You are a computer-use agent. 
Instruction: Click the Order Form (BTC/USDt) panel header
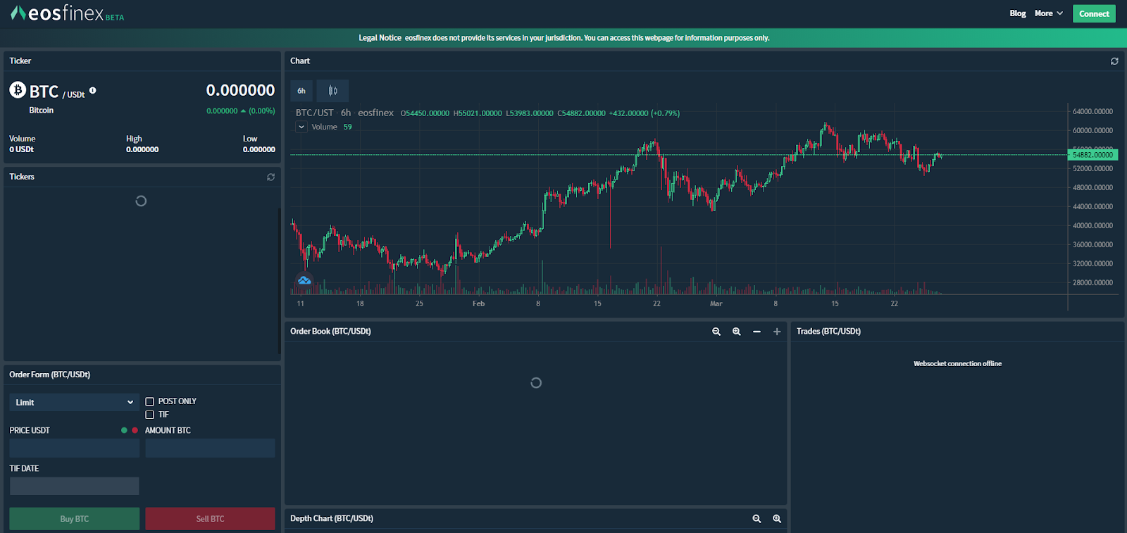[x=49, y=375]
